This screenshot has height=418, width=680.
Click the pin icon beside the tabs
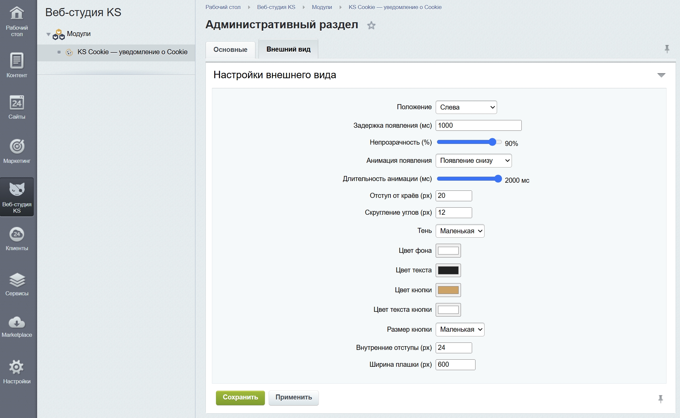point(667,49)
